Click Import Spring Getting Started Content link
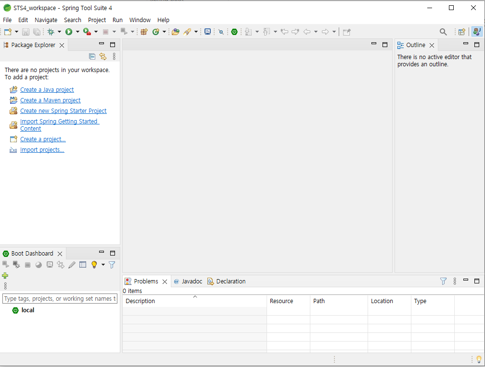This screenshot has height=367, width=485. coord(60,125)
